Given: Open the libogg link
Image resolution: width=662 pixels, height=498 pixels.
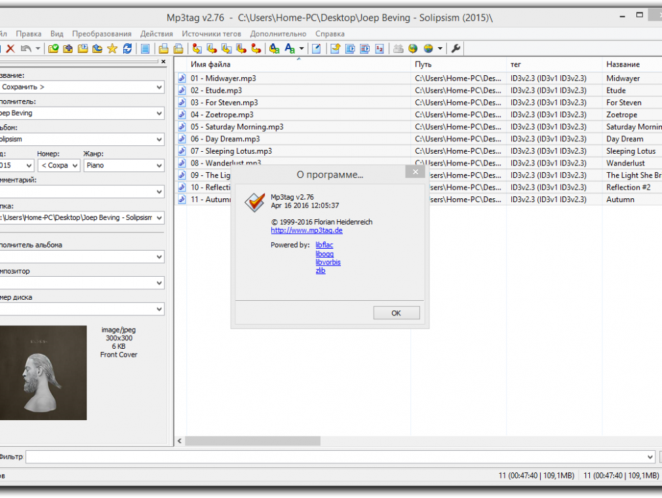Looking at the screenshot, I should [324, 254].
